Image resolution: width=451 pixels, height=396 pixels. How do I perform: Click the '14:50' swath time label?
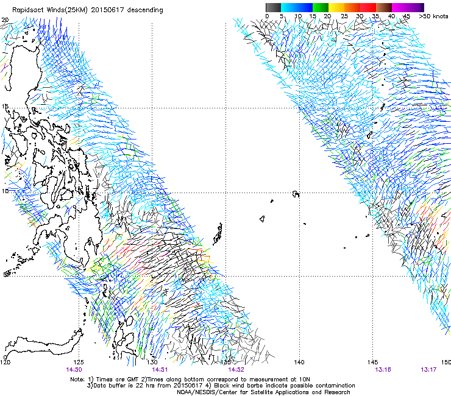coord(74,370)
